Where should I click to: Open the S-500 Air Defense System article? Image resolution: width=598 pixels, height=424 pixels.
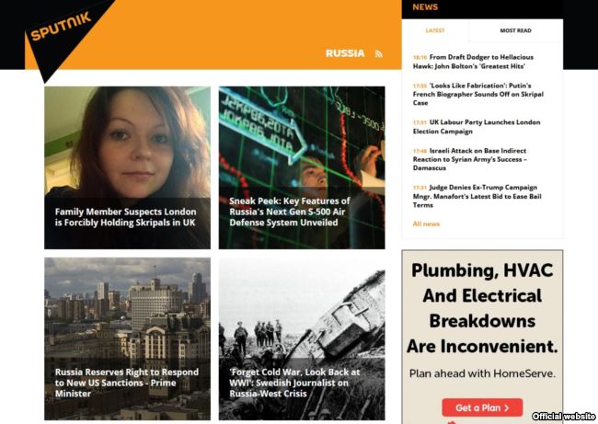click(x=302, y=167)
